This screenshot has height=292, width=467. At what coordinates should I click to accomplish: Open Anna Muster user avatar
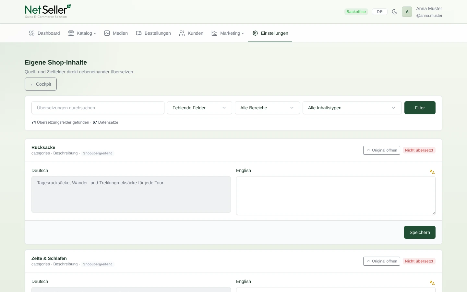[x=407, y=12]
